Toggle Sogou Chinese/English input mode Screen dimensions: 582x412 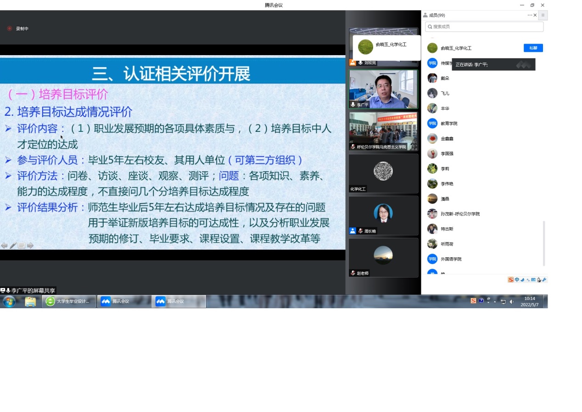click(x=517, y=280)
